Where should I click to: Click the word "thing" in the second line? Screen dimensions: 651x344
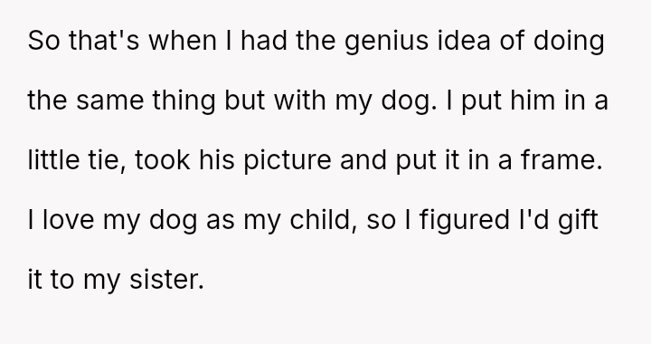pyautogui.click(x=184, y=101)
